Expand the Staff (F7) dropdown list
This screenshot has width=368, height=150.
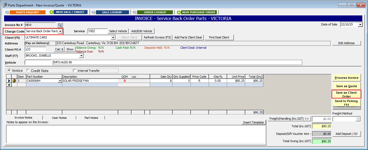pos(81,56)
